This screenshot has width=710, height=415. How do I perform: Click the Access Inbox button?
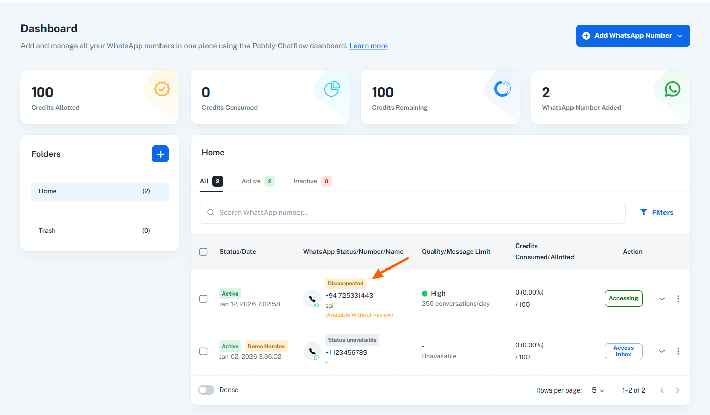click(623, 351)
